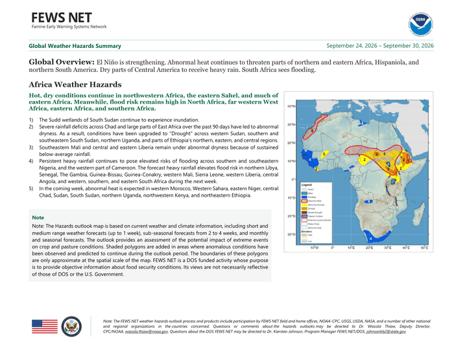Click the United States flag icon
The image size is (454, 350).
coord(45,326)
